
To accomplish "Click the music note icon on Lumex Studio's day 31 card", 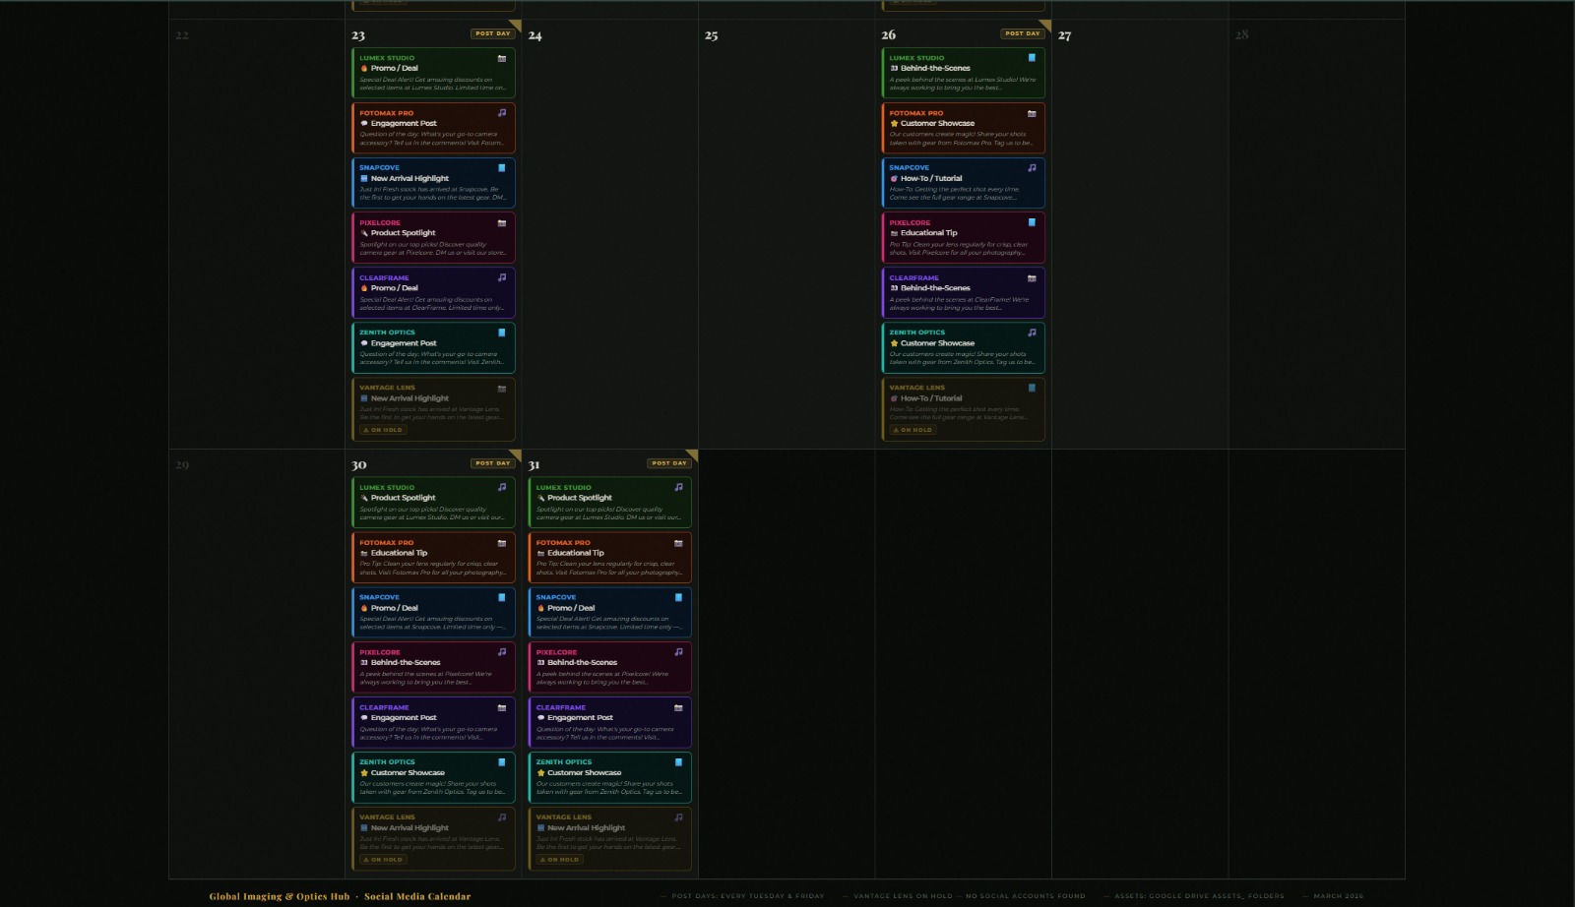I will tap(678, 487).
